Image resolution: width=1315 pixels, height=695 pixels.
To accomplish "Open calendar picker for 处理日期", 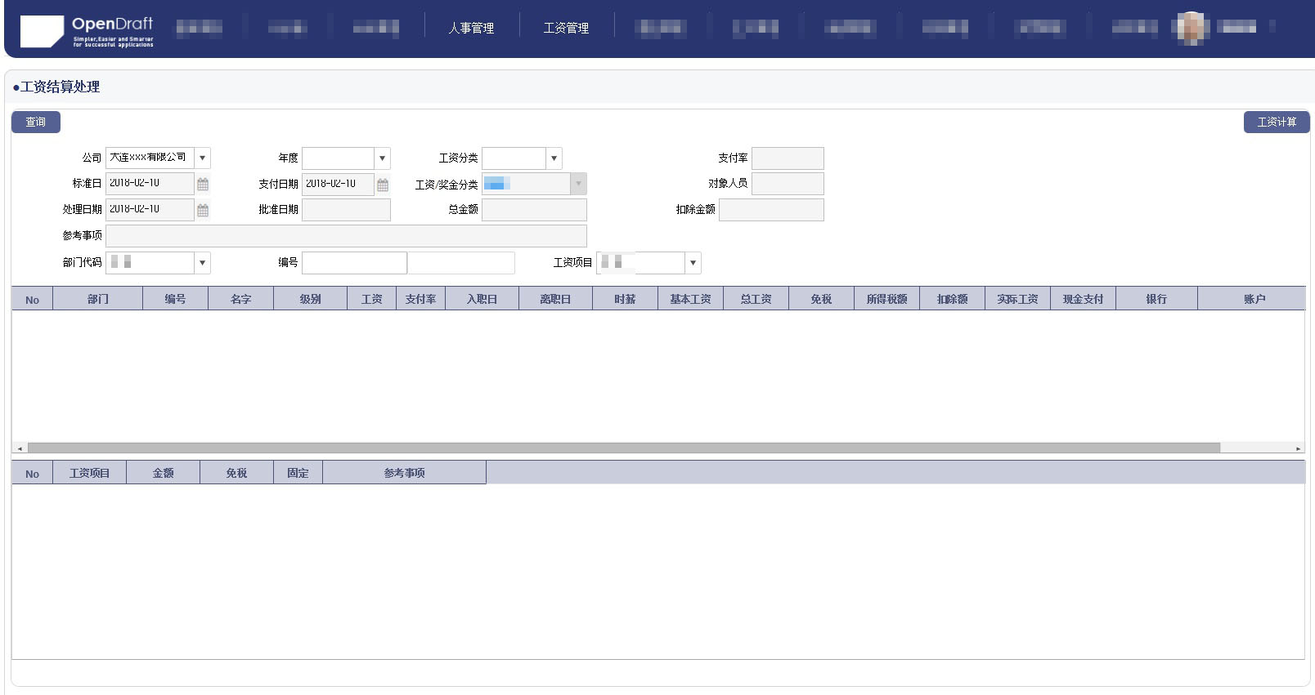I will (203, 211).
